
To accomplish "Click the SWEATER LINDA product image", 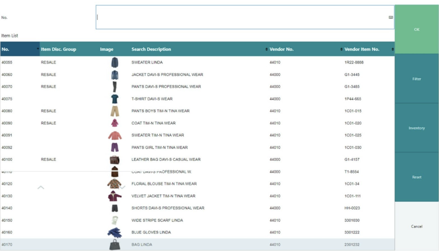I will (x=115, y=62).
